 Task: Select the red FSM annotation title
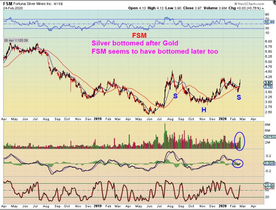click(x=139, y=35)
